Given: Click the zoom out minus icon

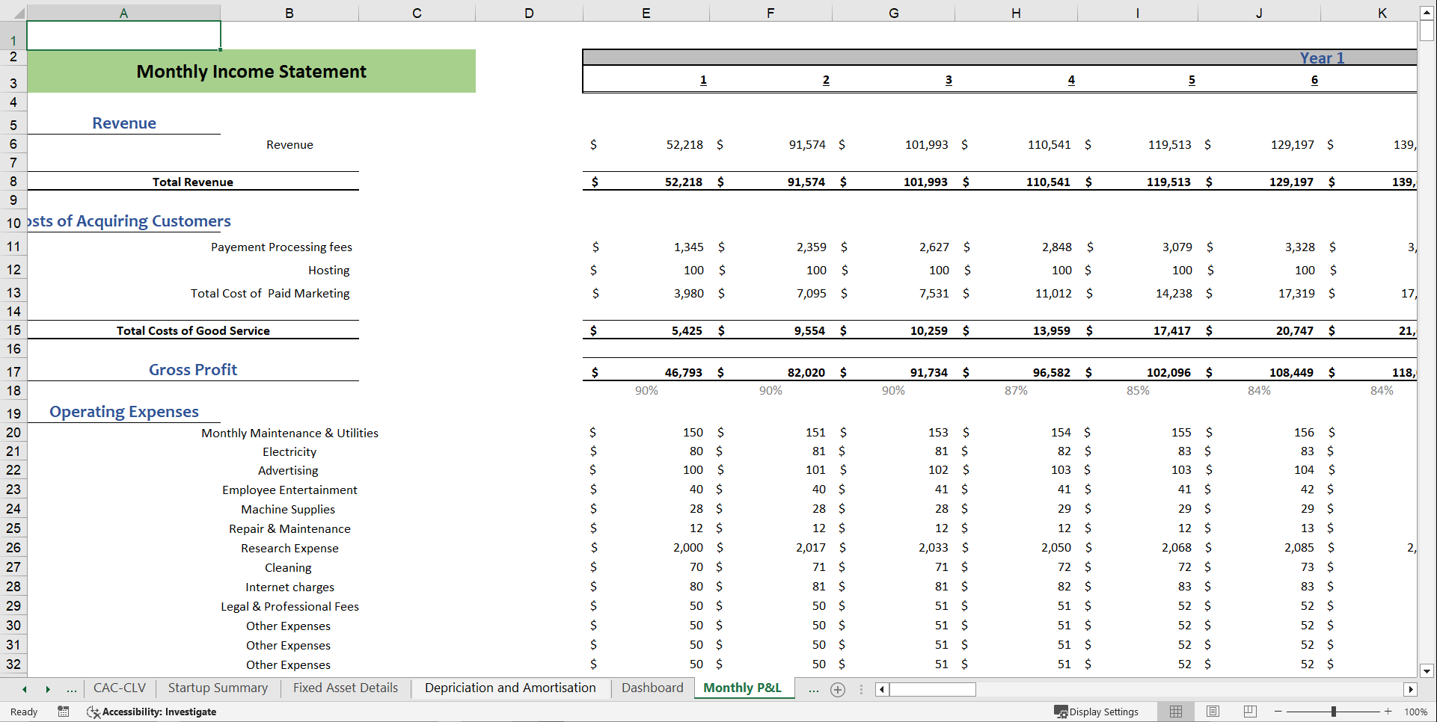Looking at the screenshot, I should (1278, 712).
